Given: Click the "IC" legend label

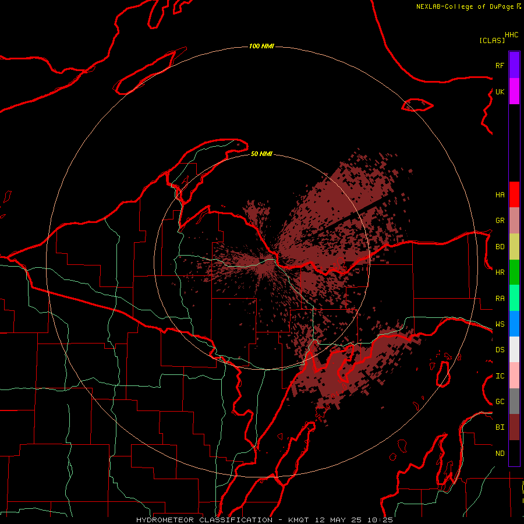Looking at the screenshot, I should pyautogui.click(x=500, y=376).
